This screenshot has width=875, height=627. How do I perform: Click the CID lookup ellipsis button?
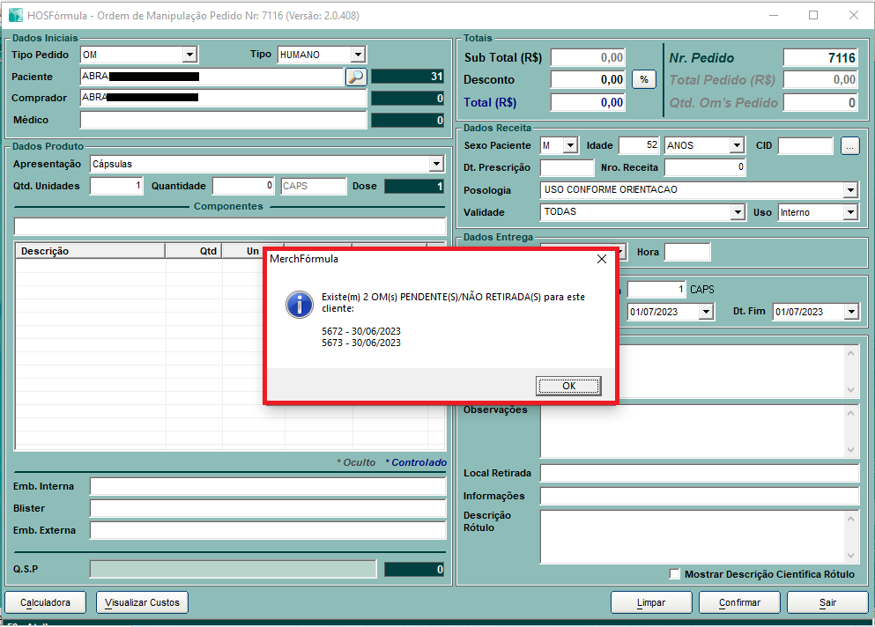coord(849,145)
